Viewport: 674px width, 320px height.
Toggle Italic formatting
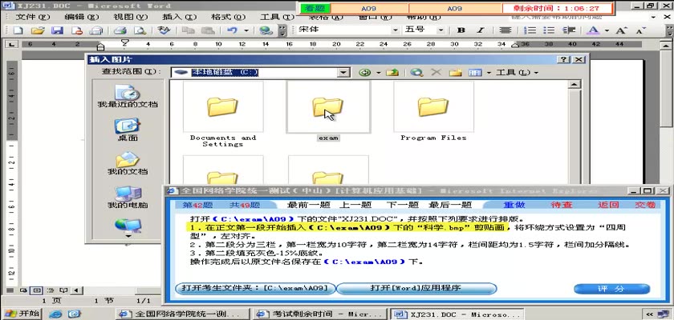pos(481,30)
